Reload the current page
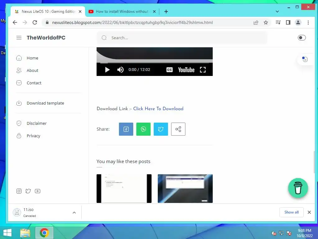Screen dimensions: 318x239 click(35, 22)
